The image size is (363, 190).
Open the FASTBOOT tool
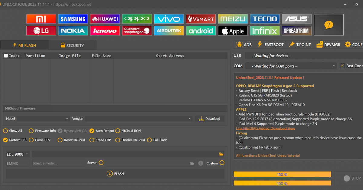coord(270,45)
